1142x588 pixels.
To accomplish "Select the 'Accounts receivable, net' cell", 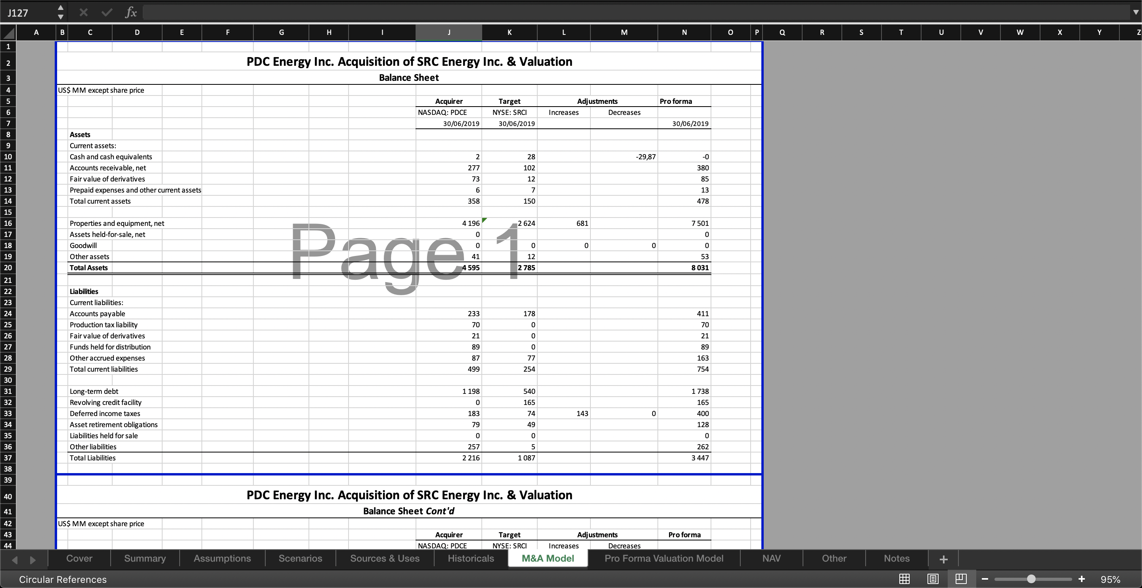I will click(x=108, y=168).
